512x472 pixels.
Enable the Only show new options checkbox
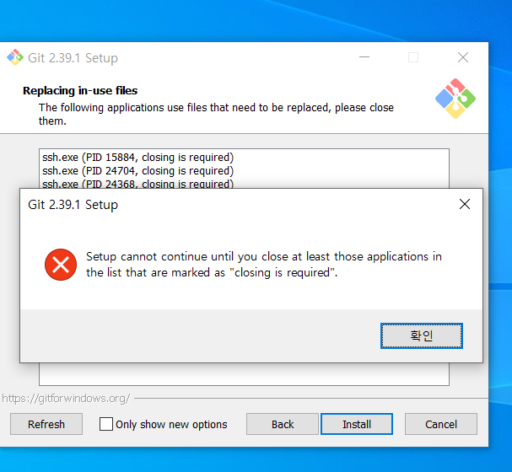[x=106, y=424]
